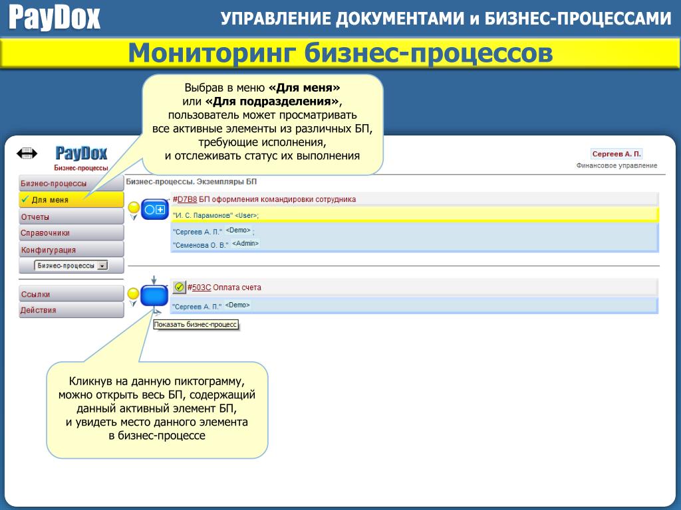Click the yellow status ball next to #D7B8
Screen dimensions: 681x510
134,207
